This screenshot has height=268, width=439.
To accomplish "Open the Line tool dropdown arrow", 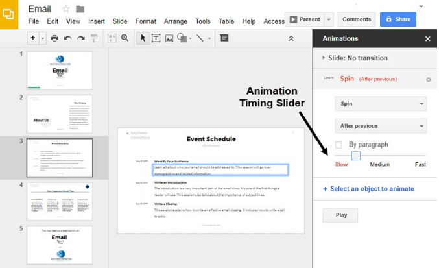I will pyautogui.click(x=209, y=38).
